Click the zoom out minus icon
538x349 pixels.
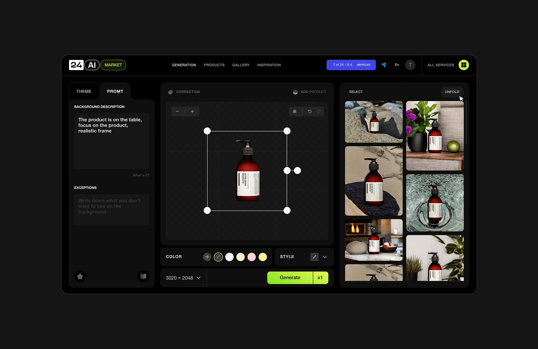(177, 112)
